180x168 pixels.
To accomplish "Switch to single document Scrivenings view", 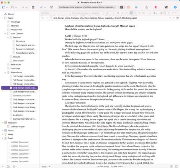I will [121, 7].
